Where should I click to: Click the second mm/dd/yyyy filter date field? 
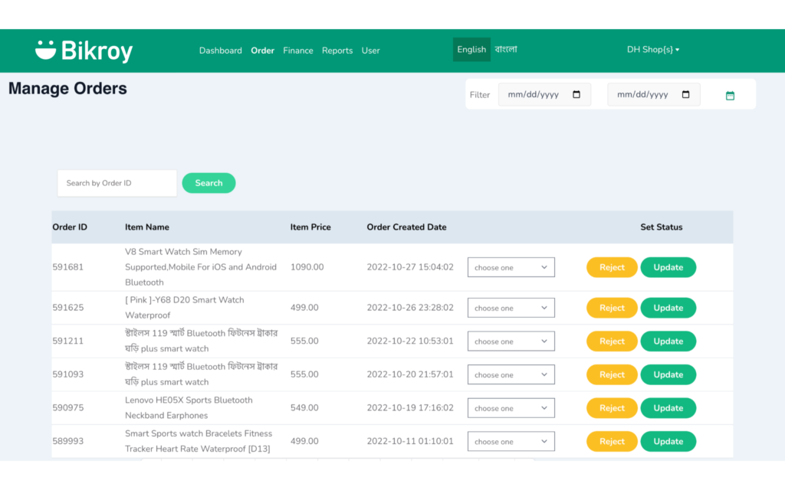[653, 94]
